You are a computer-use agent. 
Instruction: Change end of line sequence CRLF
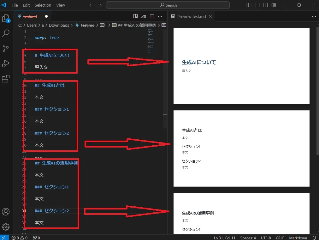coord(280,238)
